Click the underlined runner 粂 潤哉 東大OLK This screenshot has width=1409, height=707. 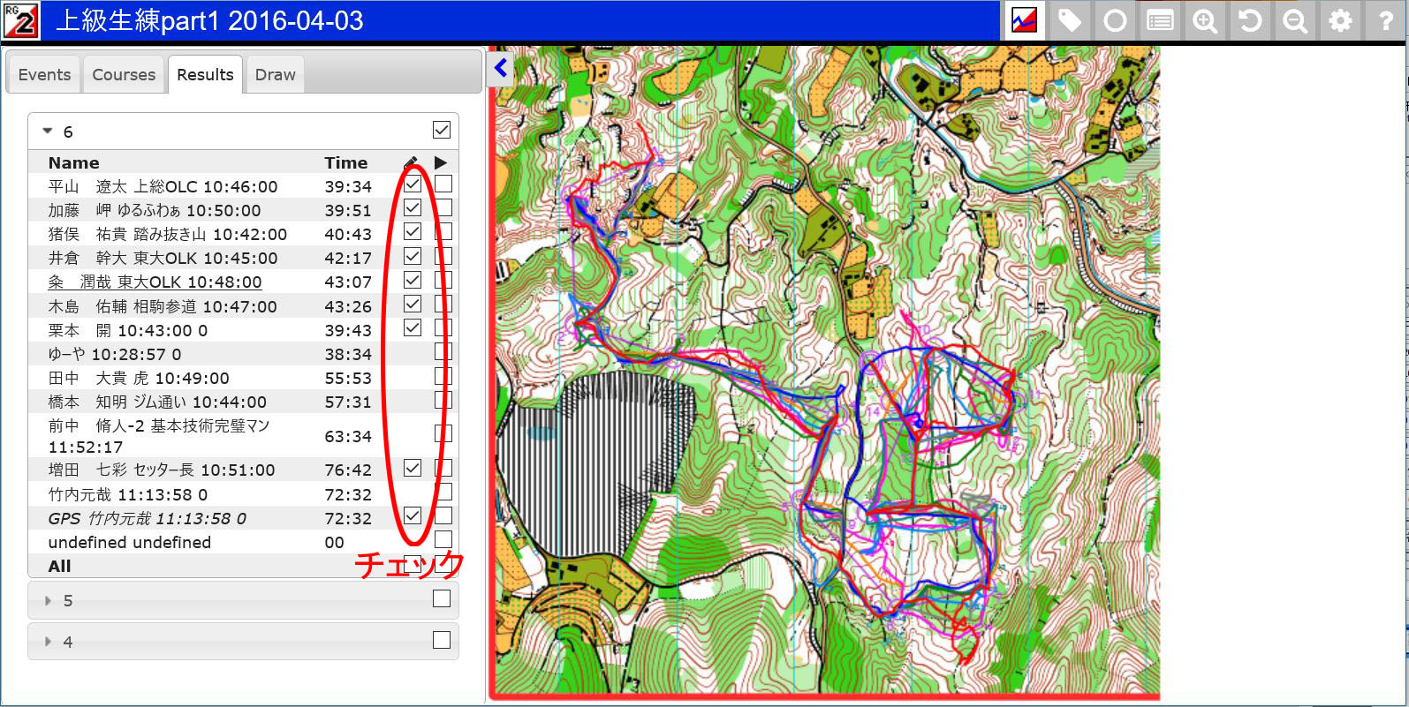[x=155, y=282]
